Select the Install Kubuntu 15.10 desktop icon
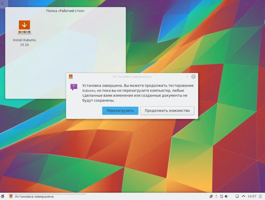265x200 pixels. (x=24, y=33)
